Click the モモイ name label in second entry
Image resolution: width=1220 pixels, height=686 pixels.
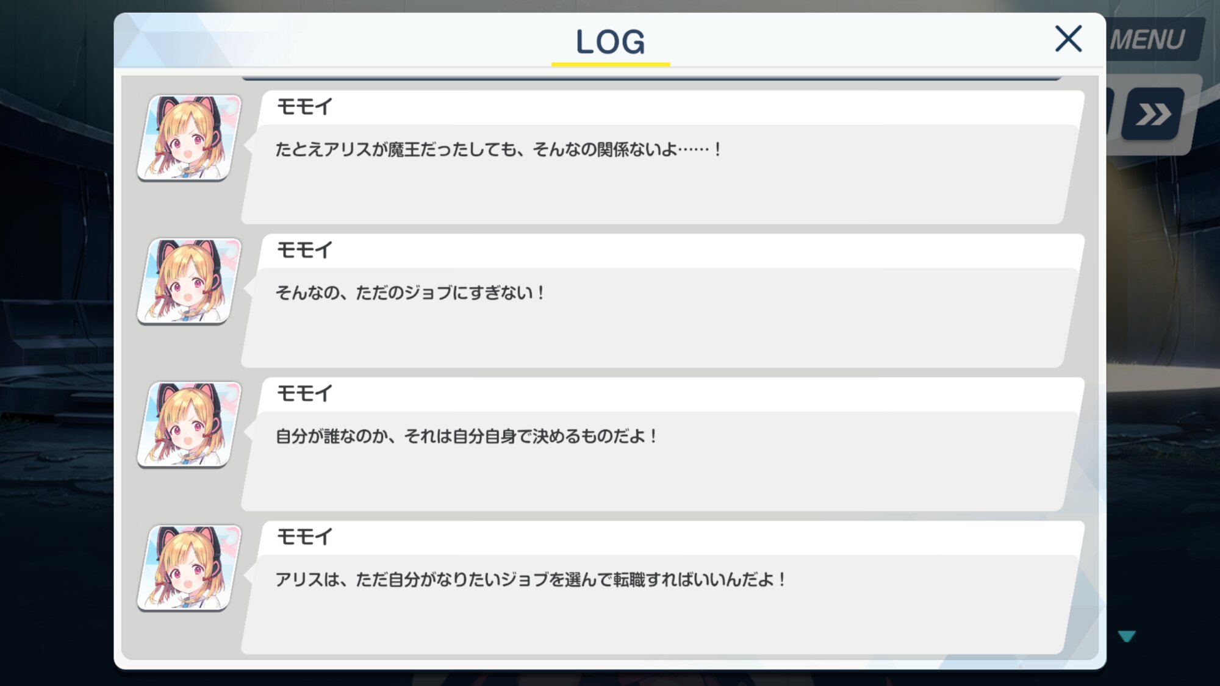(304, 250)
